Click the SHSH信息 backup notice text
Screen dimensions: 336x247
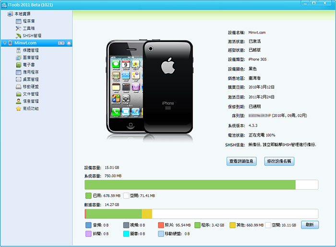[x=282, y=145]
